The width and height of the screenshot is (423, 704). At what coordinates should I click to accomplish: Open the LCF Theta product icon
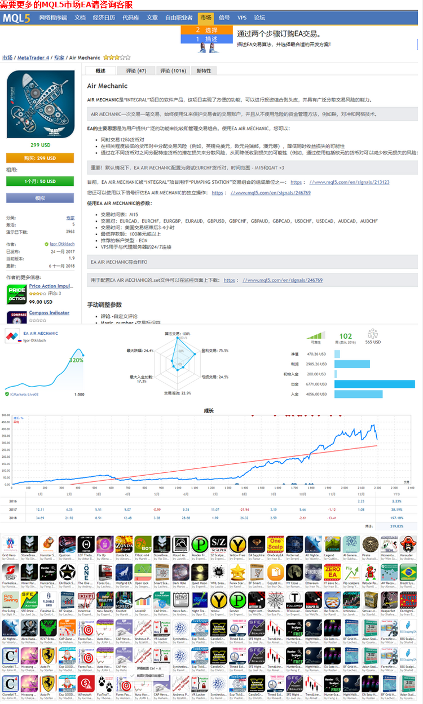(x=86, y=544)
